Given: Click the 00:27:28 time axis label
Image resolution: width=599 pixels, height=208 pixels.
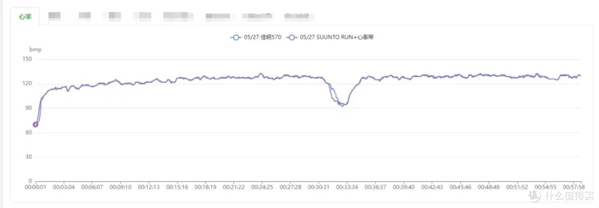Looking at the screenshot, I should pos(290,187).
